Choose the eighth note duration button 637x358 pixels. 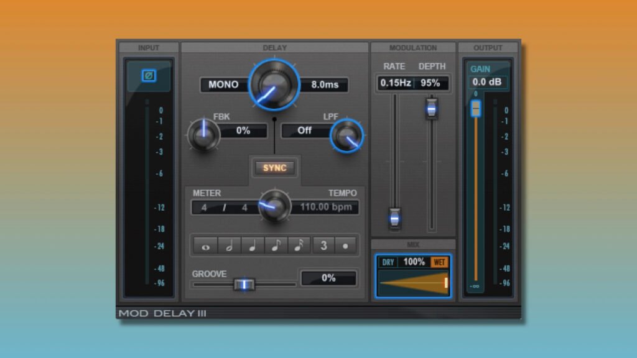(276, 246)
